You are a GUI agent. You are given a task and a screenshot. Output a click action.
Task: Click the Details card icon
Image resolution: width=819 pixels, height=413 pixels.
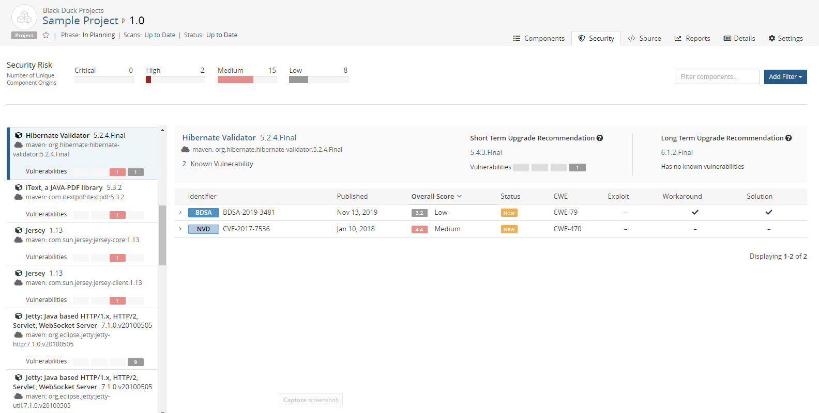(x=727, y=38)
